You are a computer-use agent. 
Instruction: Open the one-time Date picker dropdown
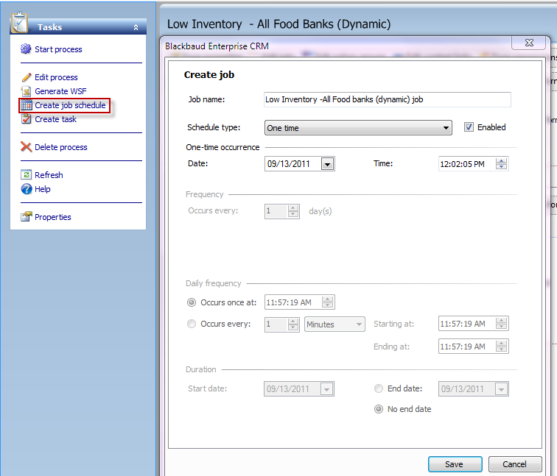(x=328, y=164)
